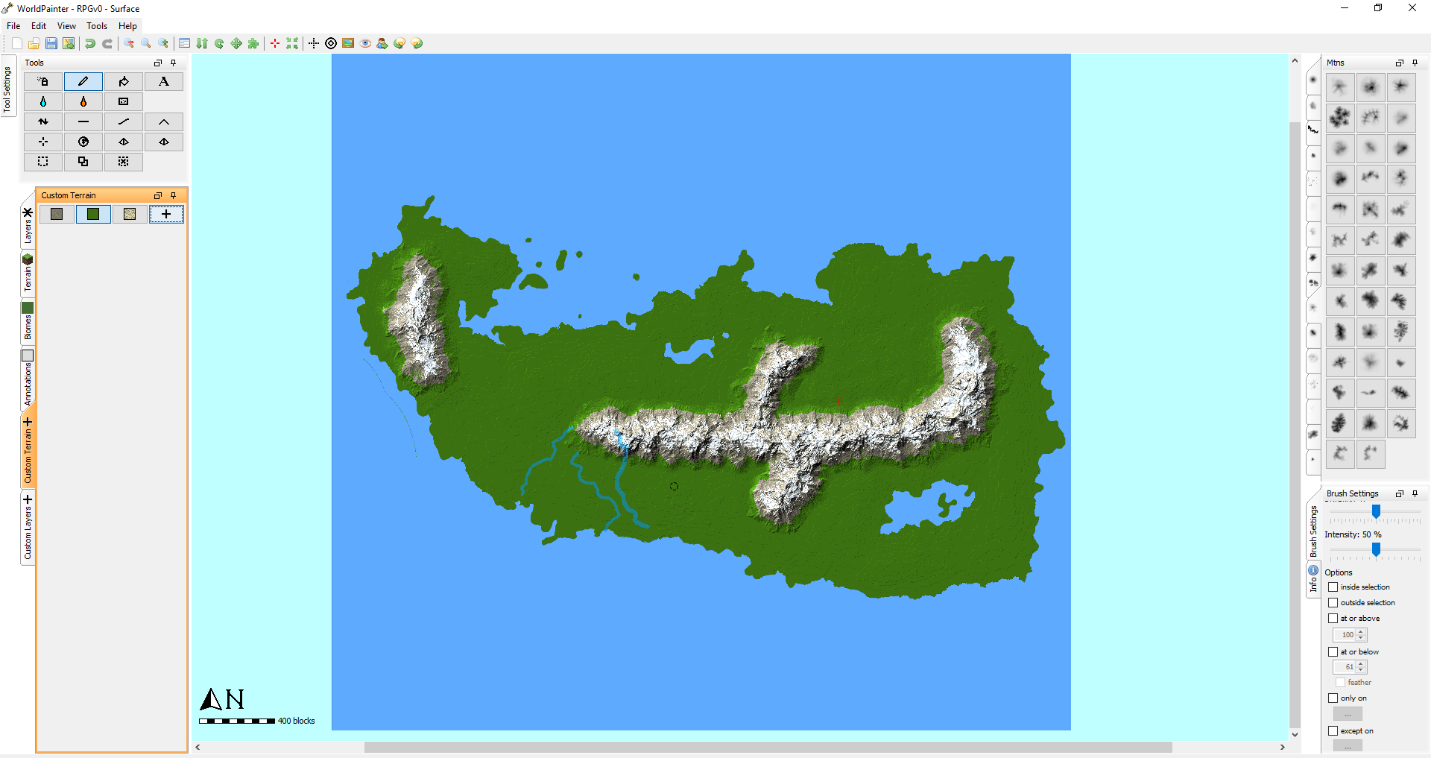Open the Info side tab
The image size is (1431, 758).
pyautogui.click(x=1313, y=579)
